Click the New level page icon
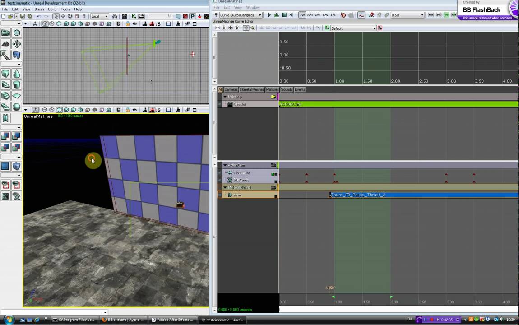 tap(3, 16)
